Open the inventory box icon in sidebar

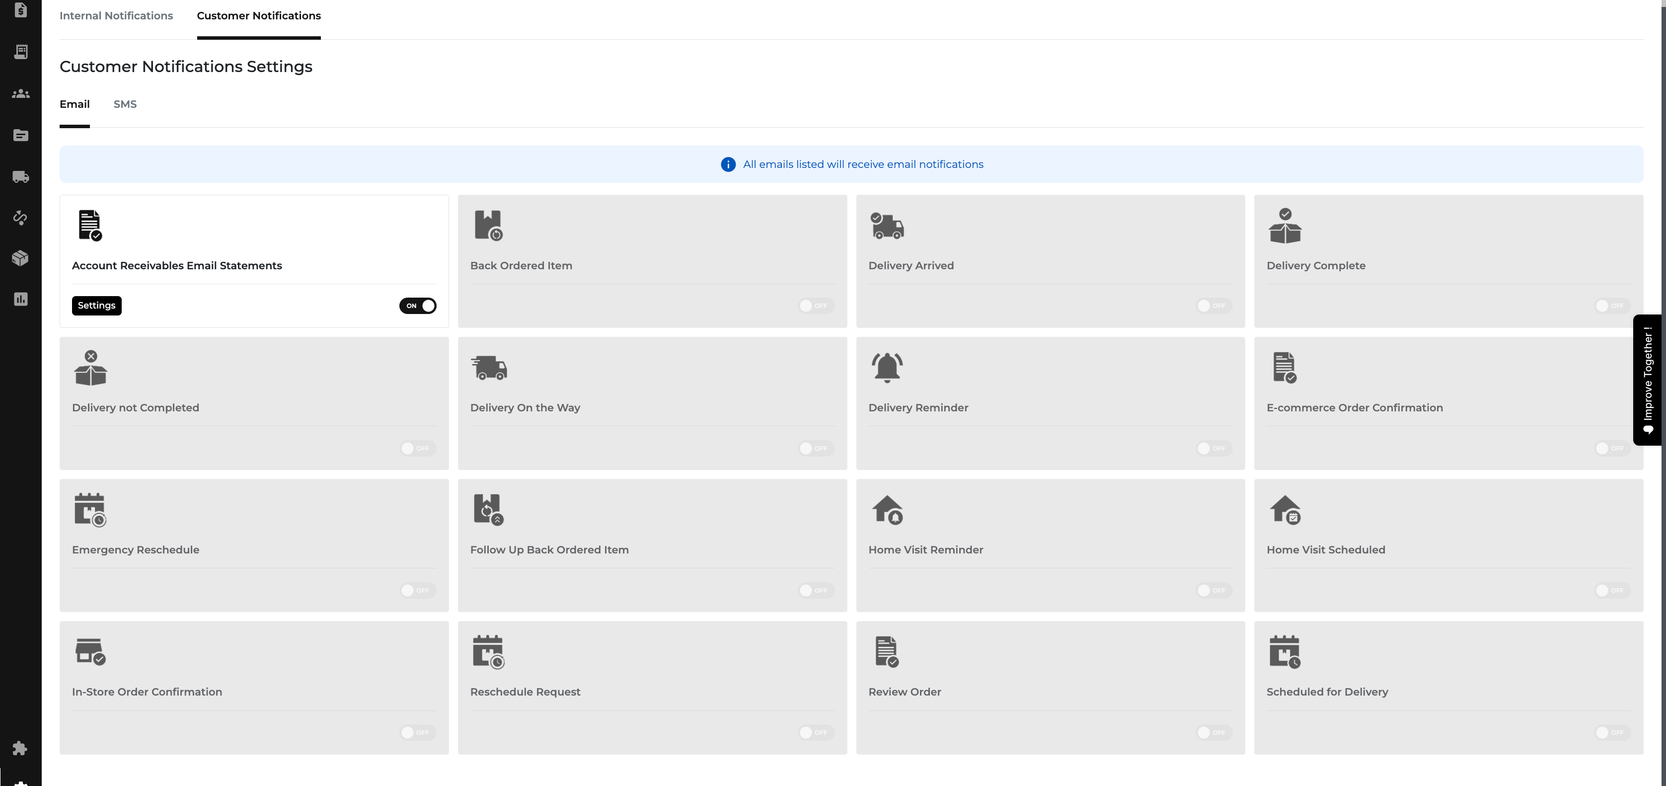pyautogui.click(x=21, y=258)
